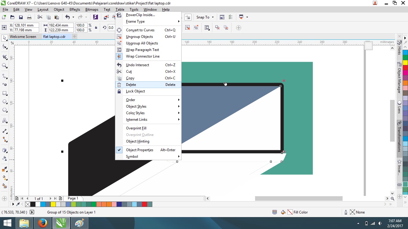Select the Freehand drawing tool
Image resolution: width=408 pixels, height=229 pixels.
pyautogui.click(x=4, y=76)
